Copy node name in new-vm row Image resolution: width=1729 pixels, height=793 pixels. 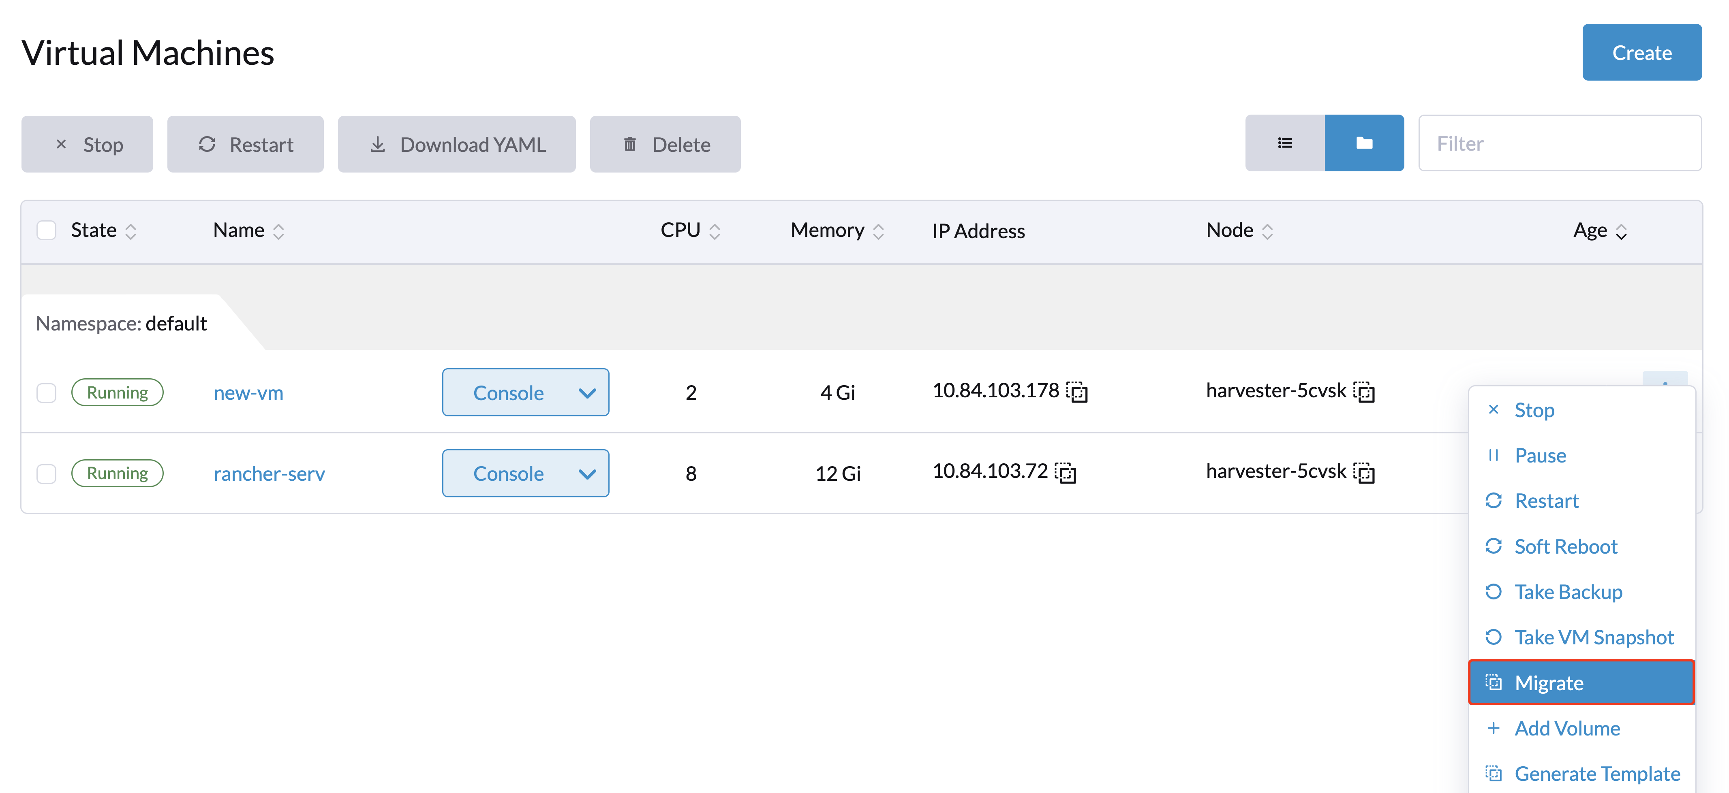click(1364, 392)
